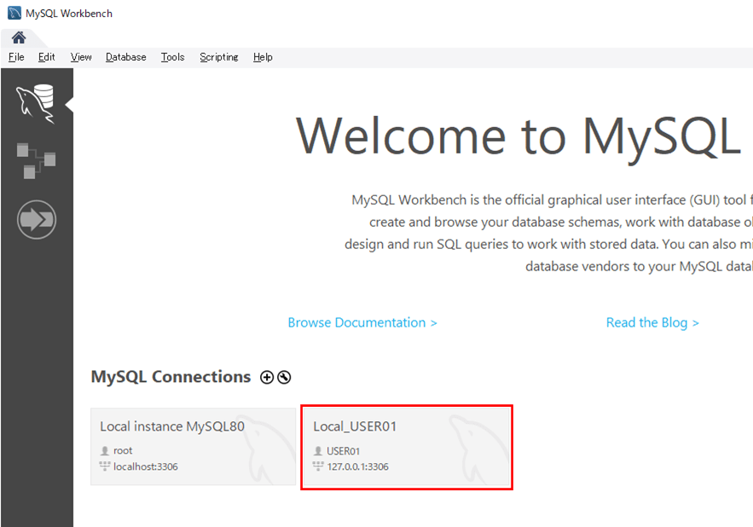Visit the Read the Blog link
This screenshot has width=753, height=527.
point(652,322)
